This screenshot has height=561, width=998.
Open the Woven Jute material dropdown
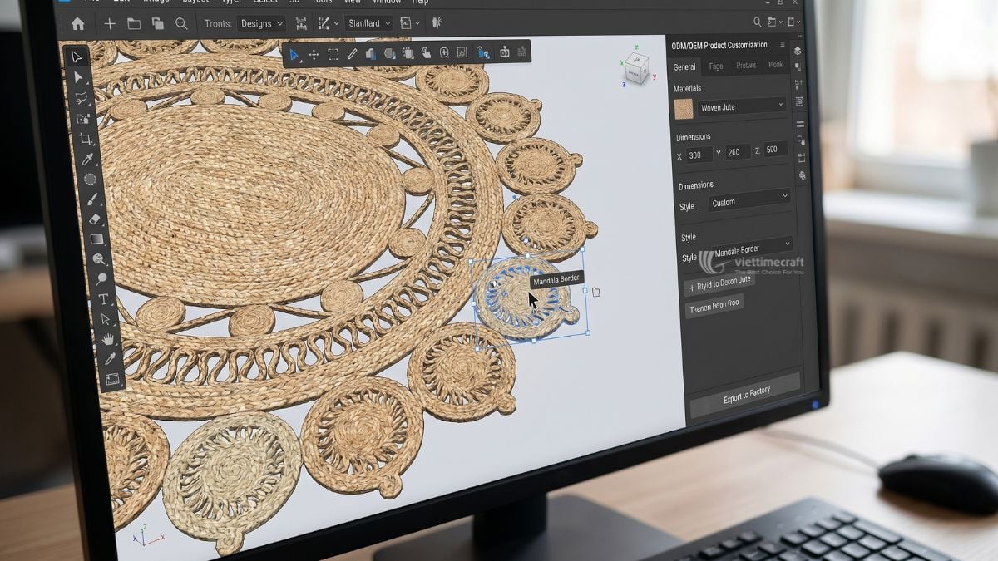click(740, 106)
